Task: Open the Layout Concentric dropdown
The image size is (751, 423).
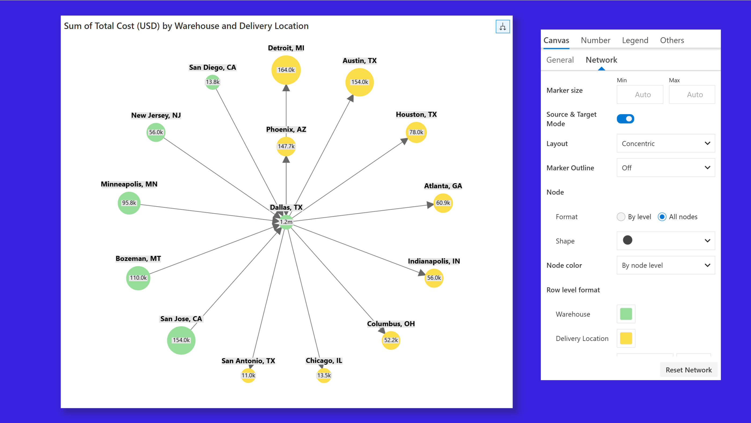Action: point(666,144)
